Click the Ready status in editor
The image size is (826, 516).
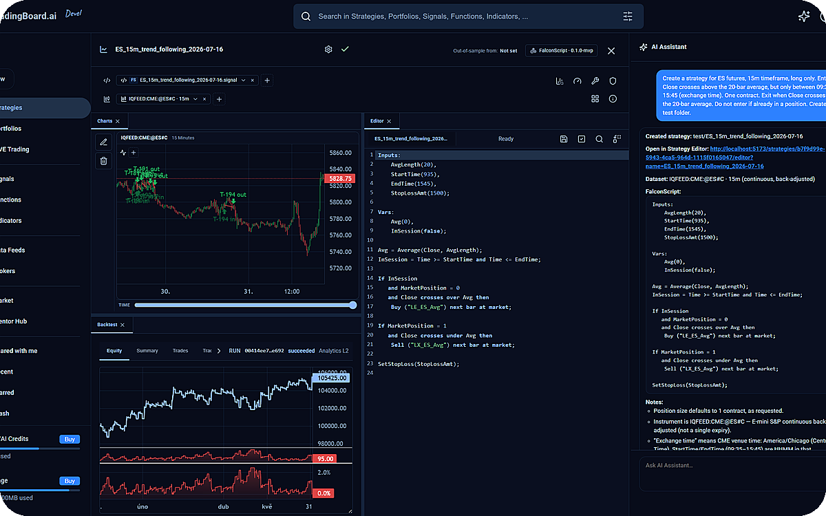pos(506,139)
